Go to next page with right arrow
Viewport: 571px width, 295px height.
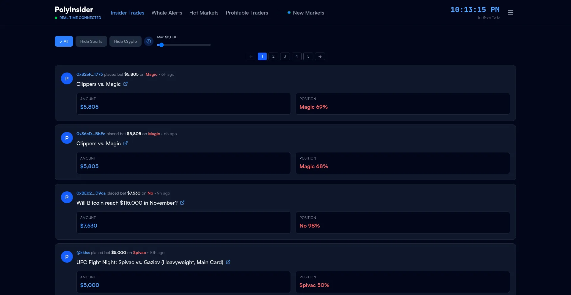click(320, 56)
